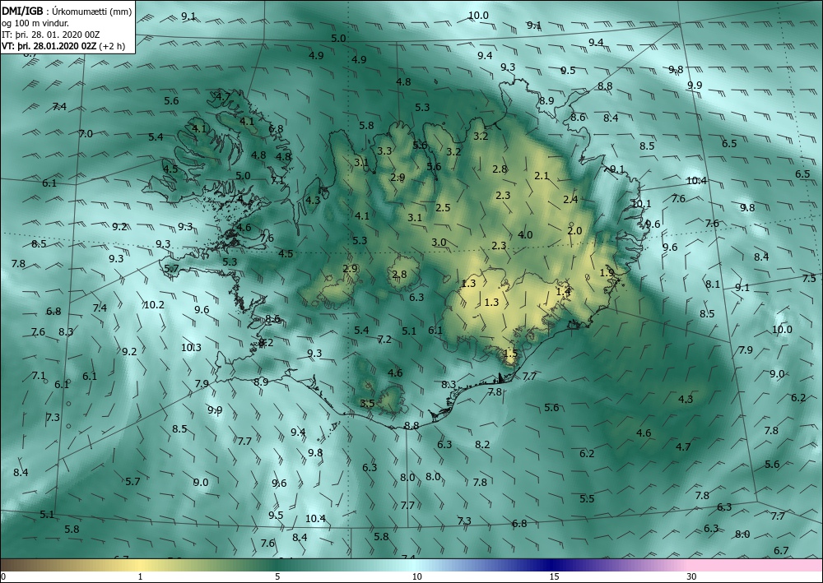The image size is (823, 583).
Task: Click the 1.5 value on the map
Action: pyautogui.click(x=511, y=354)
